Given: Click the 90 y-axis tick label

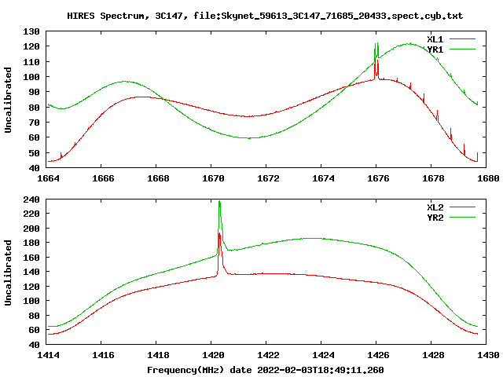Looking at the screenshot, I should pos(35,93).
